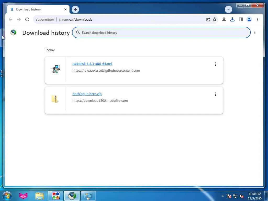The height and width of the screenshot is (201, 268).
Task: Click the muted volume tray icon
Action: [242, 196]
